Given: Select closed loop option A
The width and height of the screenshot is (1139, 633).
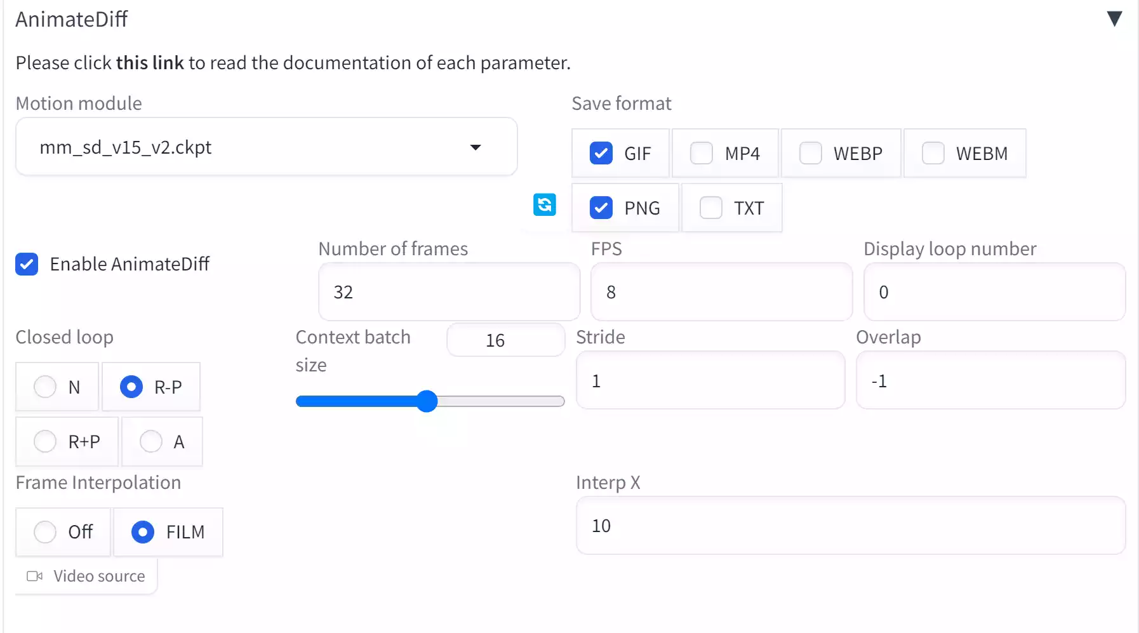Looking at the screenshot, I should click(x=151, y=441).
